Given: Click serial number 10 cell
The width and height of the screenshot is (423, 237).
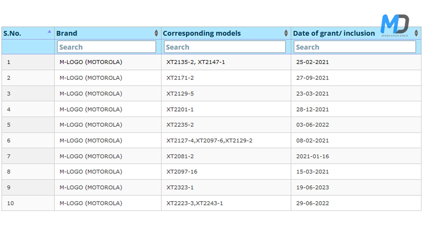Looking at the screenshot, I should pyautogui.click(x=11, y=203).
